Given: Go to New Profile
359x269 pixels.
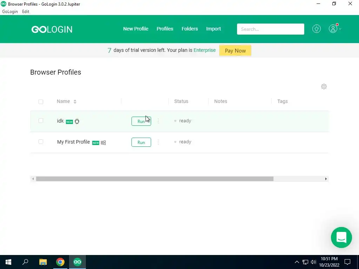Looking at the screenshot, I should pos(136,29).
